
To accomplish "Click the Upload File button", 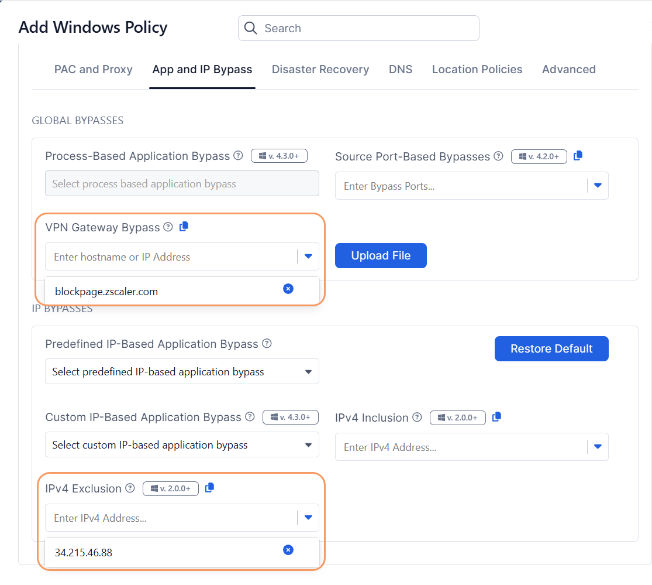I will (x=381, y=256).
